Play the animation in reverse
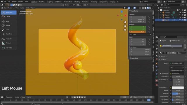This screenshot has width=187, height=105. click(x=77, y=97)
